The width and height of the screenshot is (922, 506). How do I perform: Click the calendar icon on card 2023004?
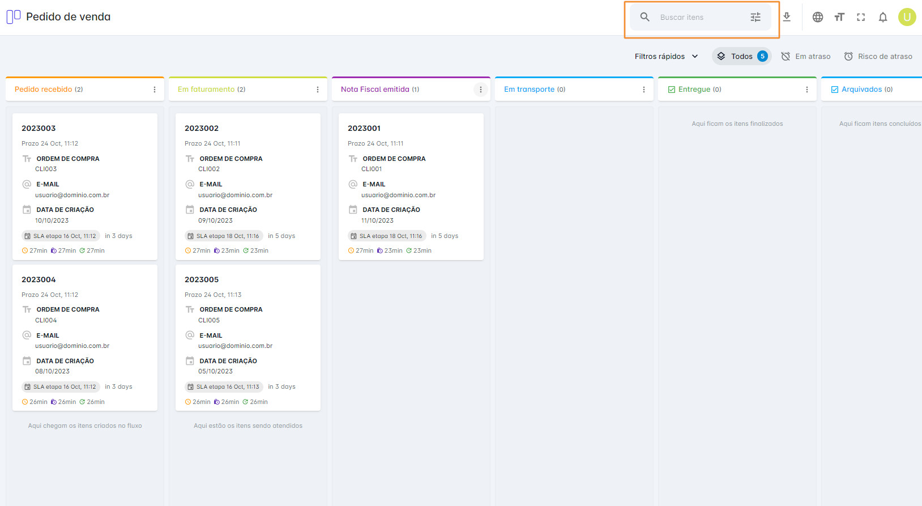pyautogui.click(x=27, y=361)
